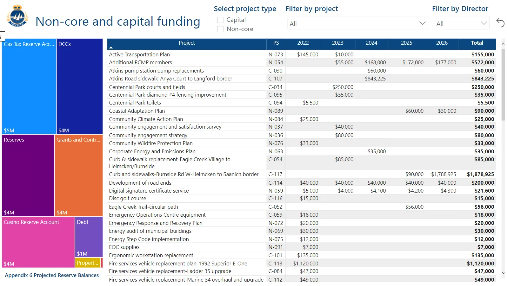Select Disc golf course project
The height and width of the screenshot is (286, 507).
302,198
